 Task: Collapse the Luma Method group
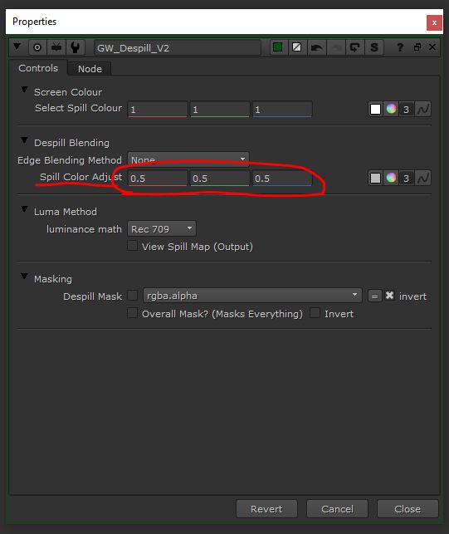click(24, 209)
